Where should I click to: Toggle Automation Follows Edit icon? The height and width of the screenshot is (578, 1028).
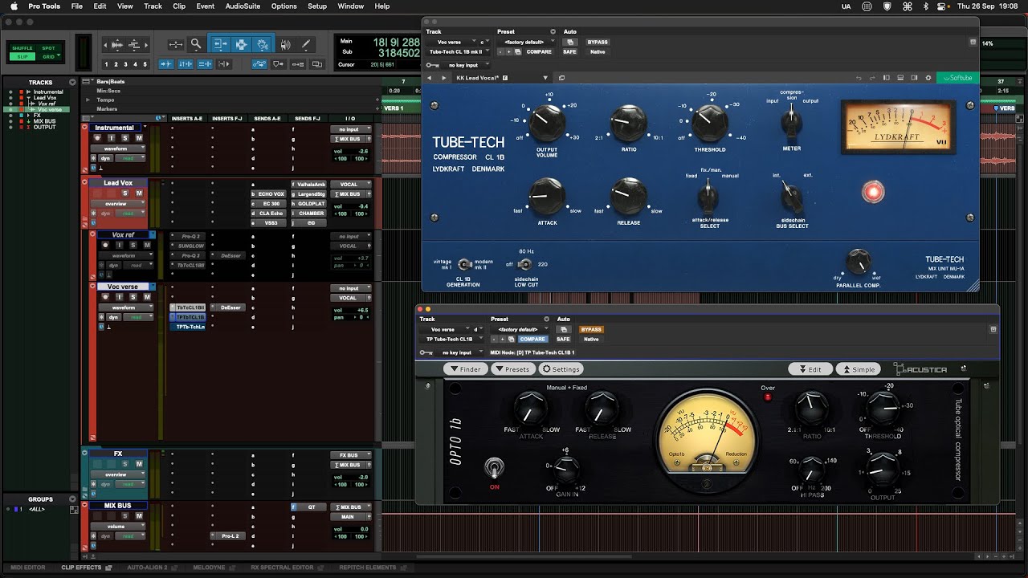[259, 64]
